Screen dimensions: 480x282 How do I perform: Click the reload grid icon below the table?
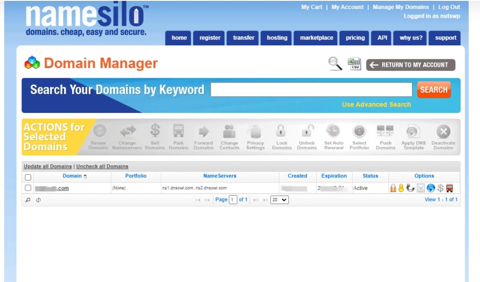[x=38, y=200]
